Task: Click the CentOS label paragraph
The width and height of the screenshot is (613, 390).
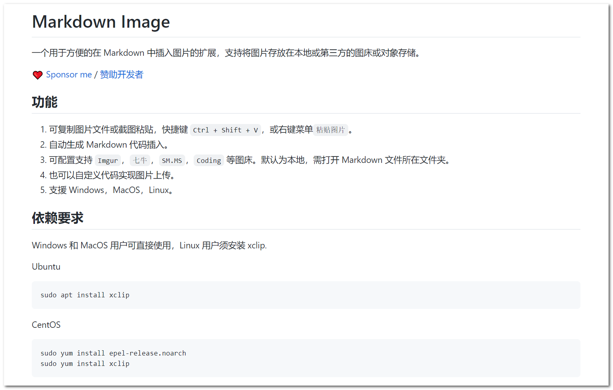Action: pyautogui.click(x=46, y=325)
